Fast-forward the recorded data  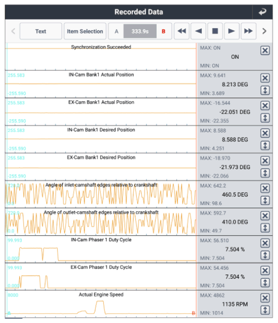[x=248, y=31]
